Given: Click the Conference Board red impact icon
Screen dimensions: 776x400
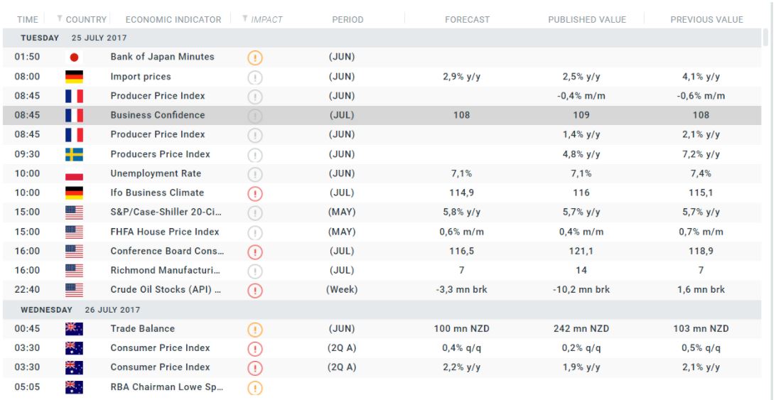Looking at the screenshot, I should (254, 252).
